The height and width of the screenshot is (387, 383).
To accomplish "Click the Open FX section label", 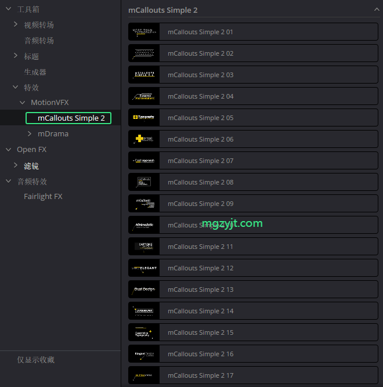I will [31, 150].
